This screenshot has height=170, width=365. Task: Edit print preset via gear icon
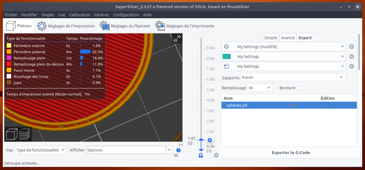point(352,47)
